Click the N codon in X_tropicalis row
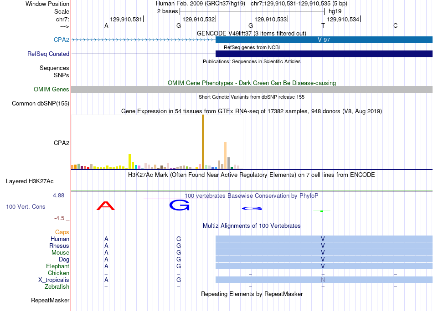Viewport: 433px width, 311px height. (x=323, y=280)
